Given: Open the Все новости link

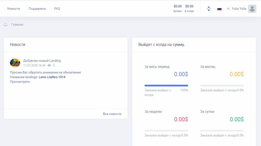Looking at the screenshot, I should pos(112,114).
